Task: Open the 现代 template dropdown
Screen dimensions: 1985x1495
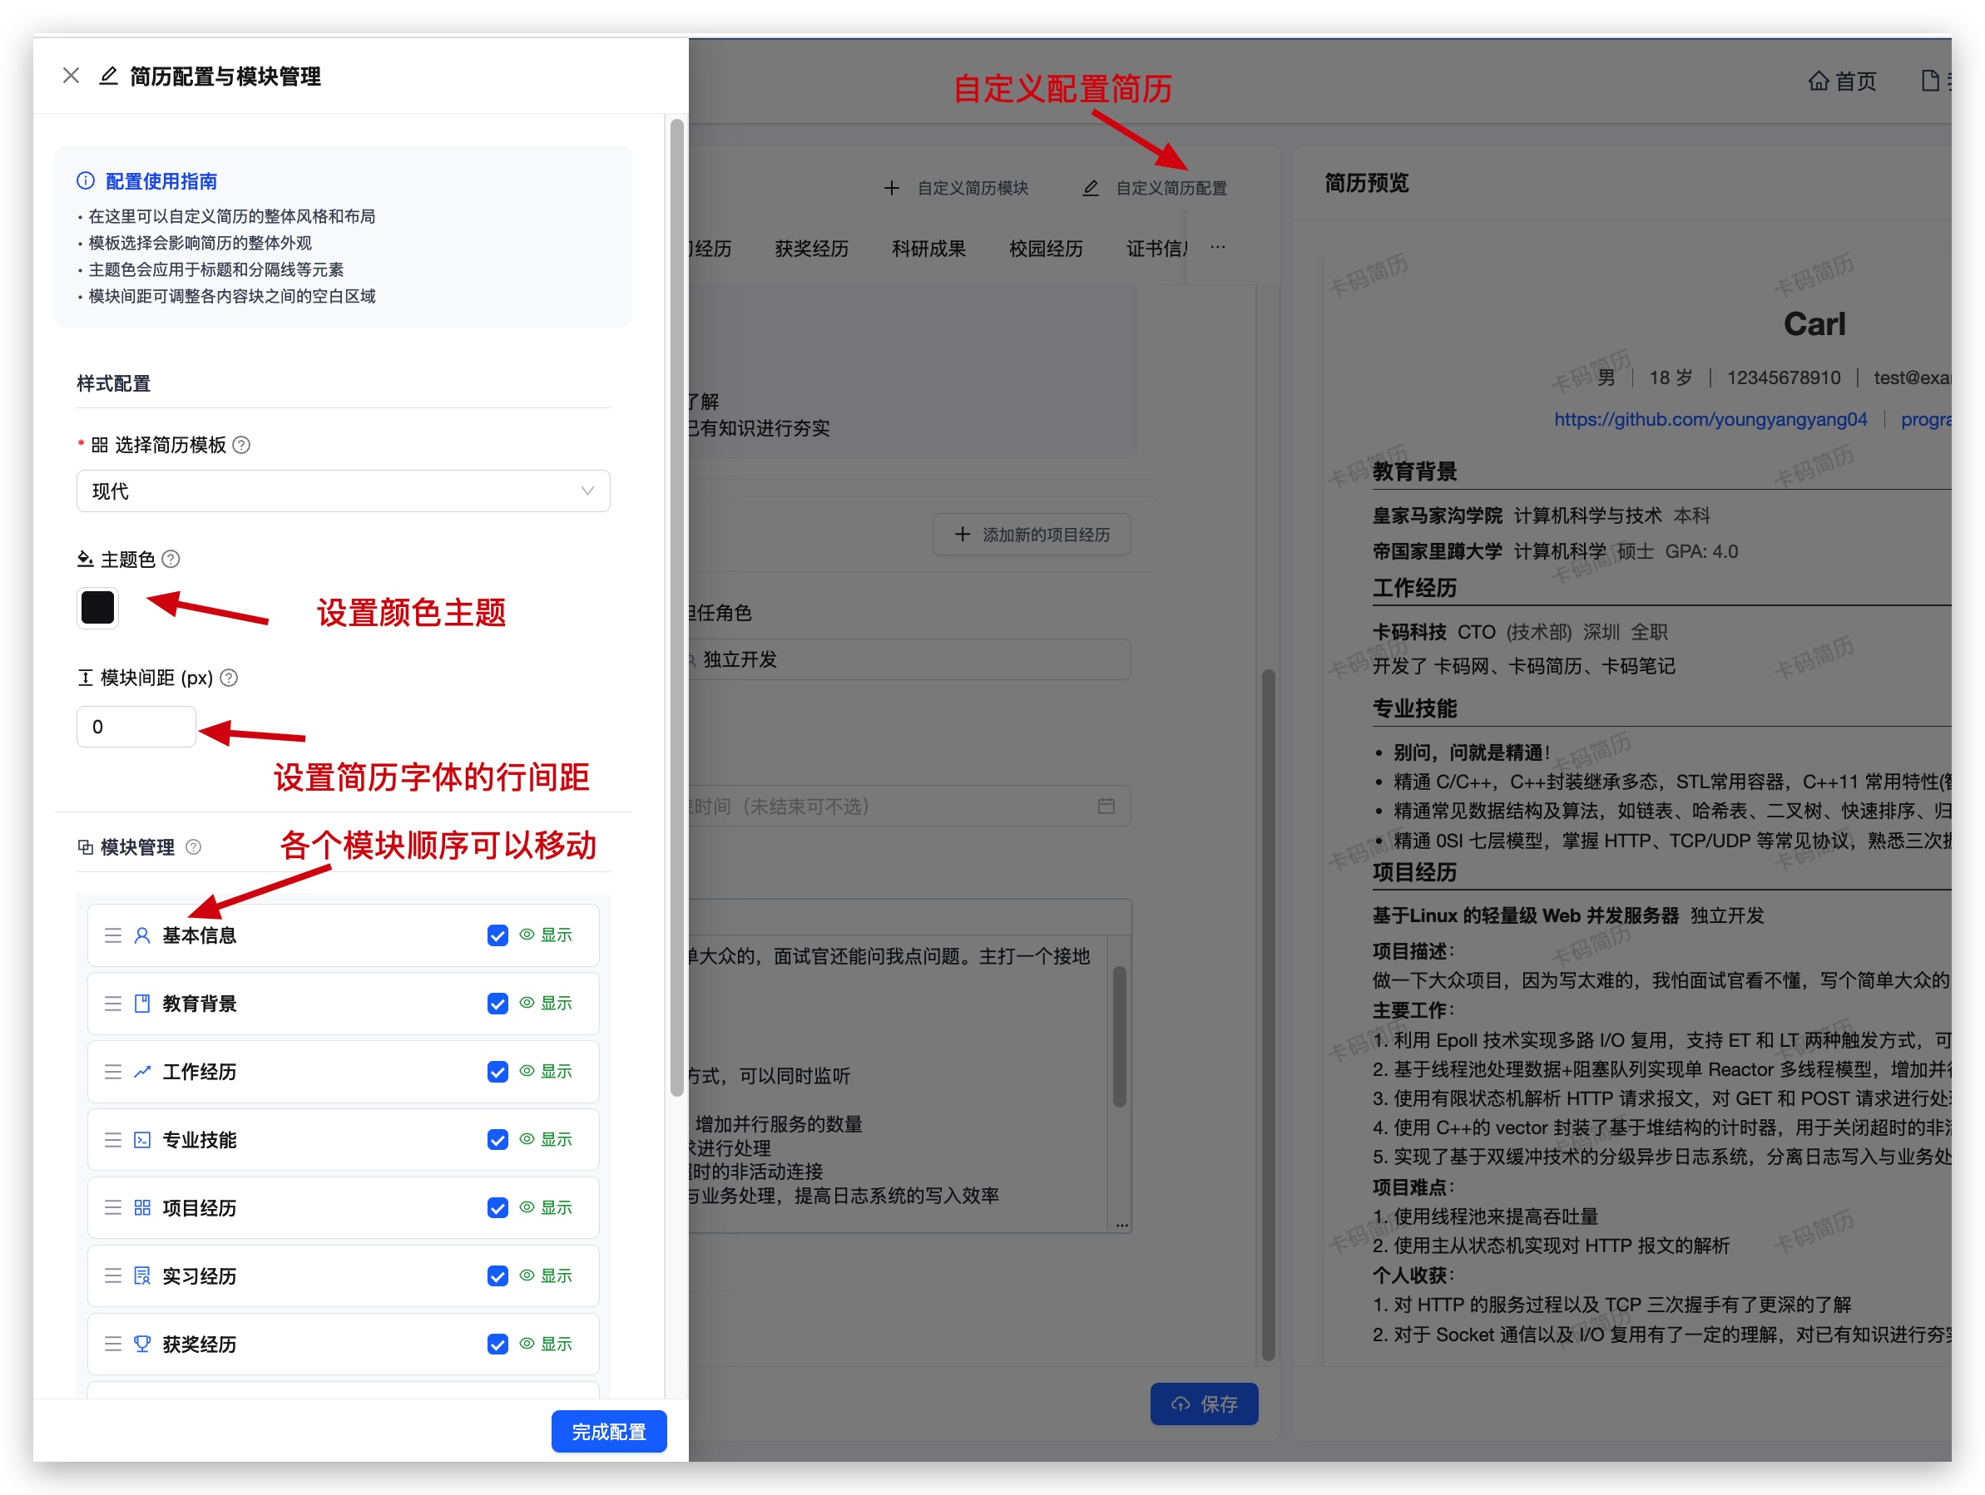Action: tap(343, 491)
